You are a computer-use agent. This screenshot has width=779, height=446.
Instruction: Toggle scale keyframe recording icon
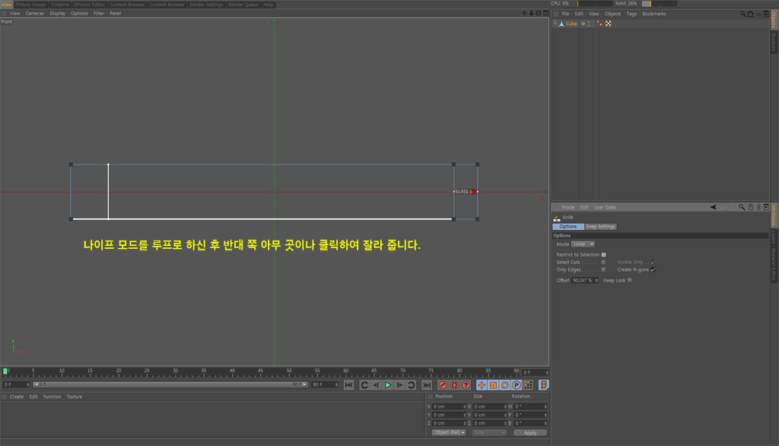pos(493,385)
